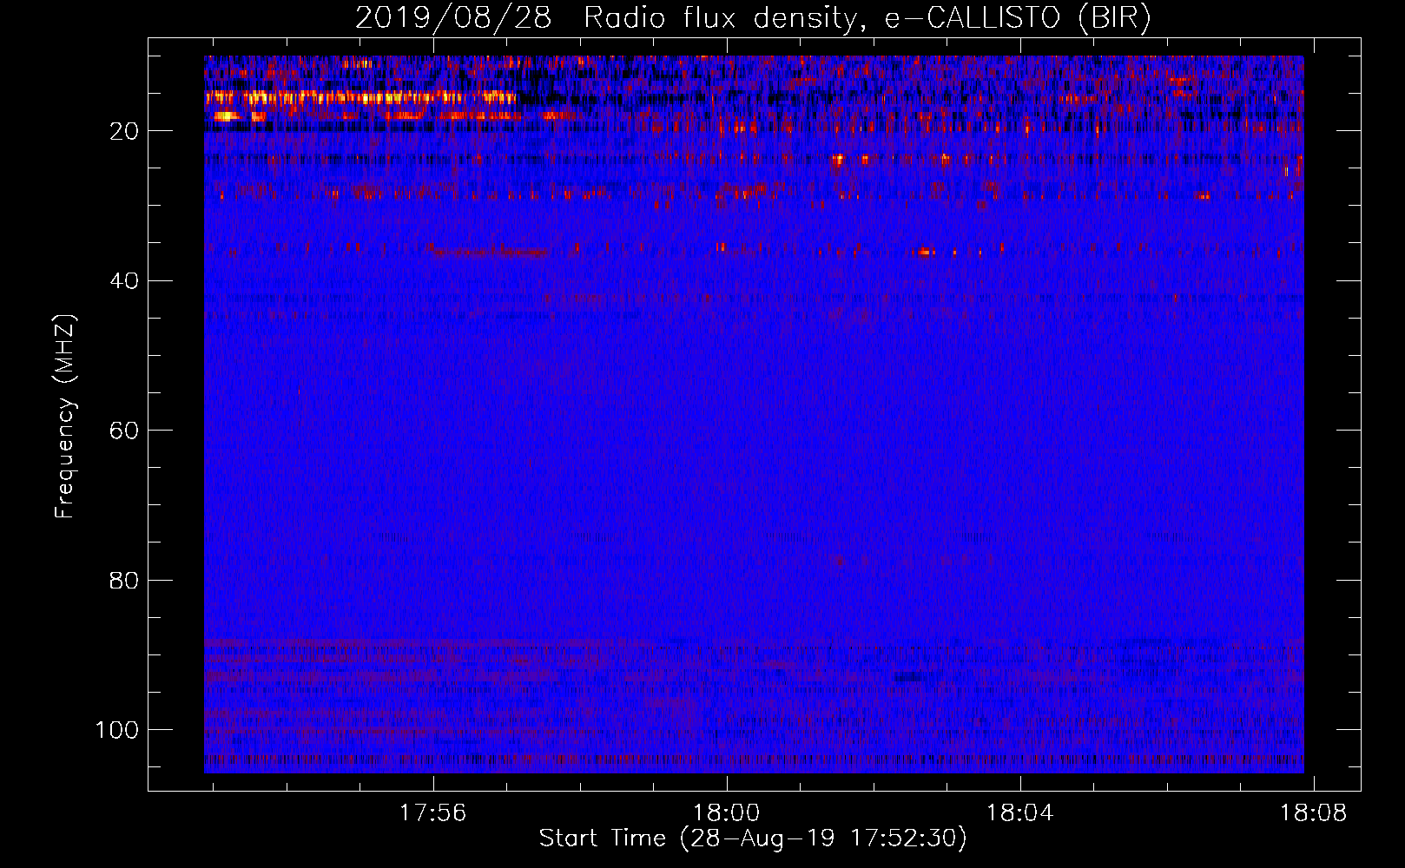Click the "Start Time (28-Aug-19 17:52:30)" label
Image resolution: width=1405 pixels, height=868 pixels.
click(753, 838)
